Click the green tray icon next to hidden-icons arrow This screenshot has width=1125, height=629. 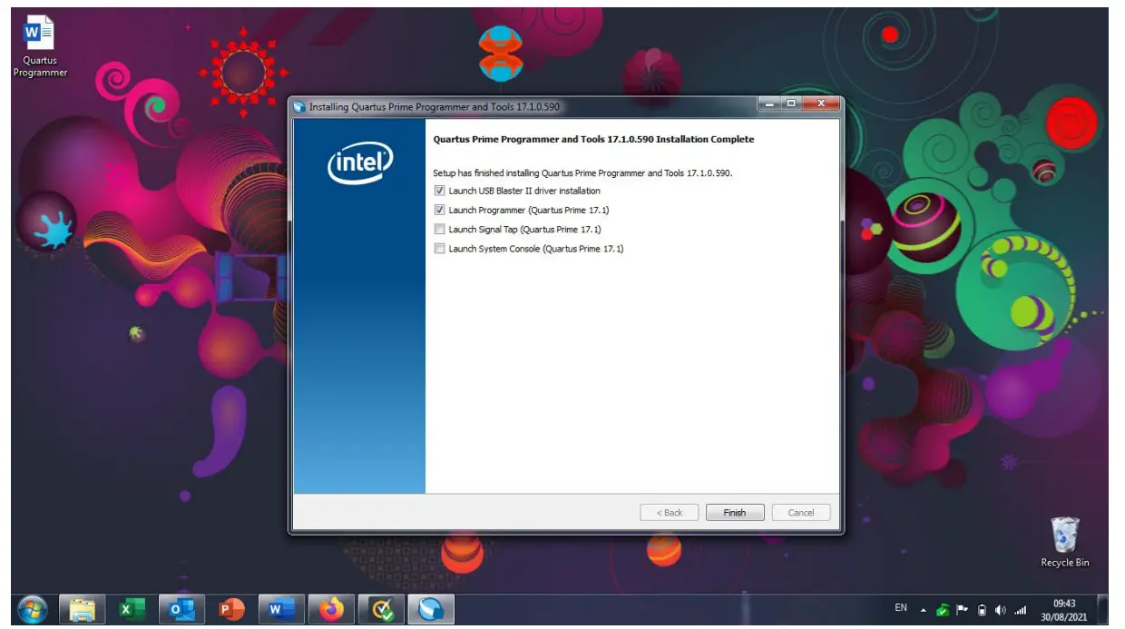(x=944, y=610)
